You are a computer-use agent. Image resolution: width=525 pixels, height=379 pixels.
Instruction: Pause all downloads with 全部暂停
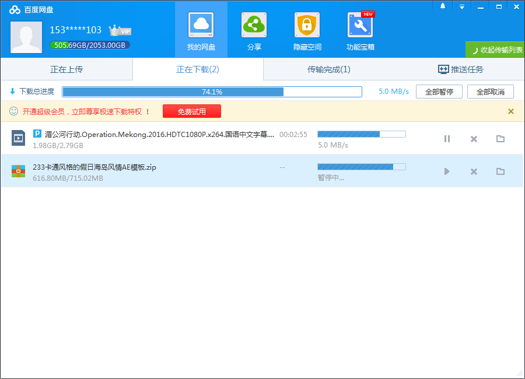(x=439, y=92)
